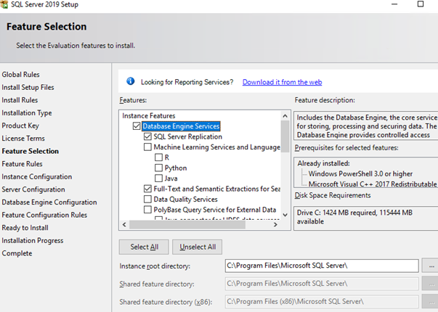Viewport: 438px width, 312px height.
Task: Select the Ready to Install step
Action: [25, 228]
